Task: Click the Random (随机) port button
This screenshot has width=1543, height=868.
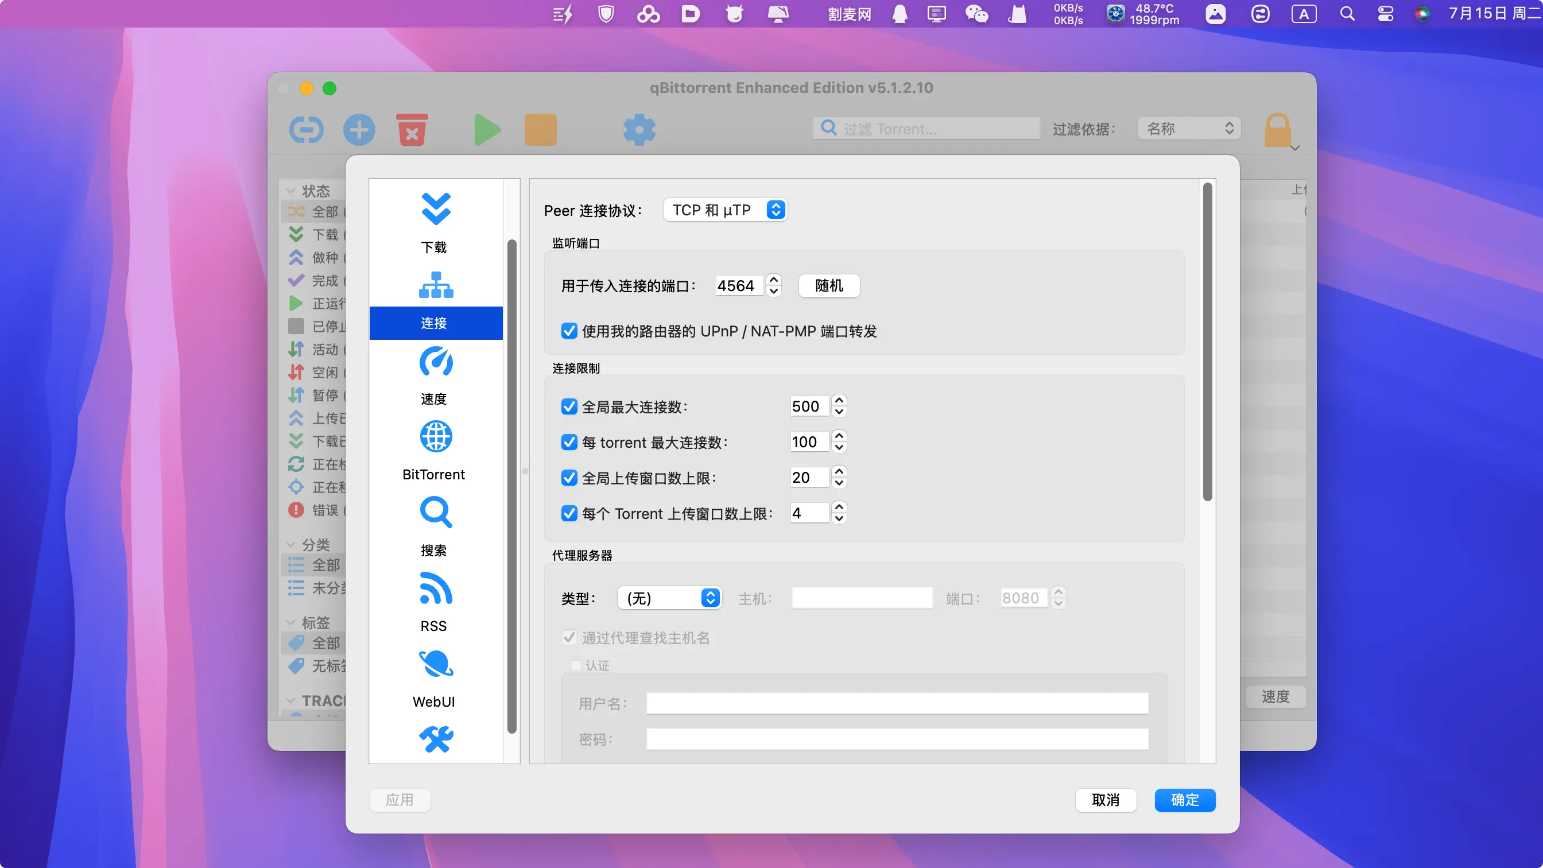Action: [828, 286]
